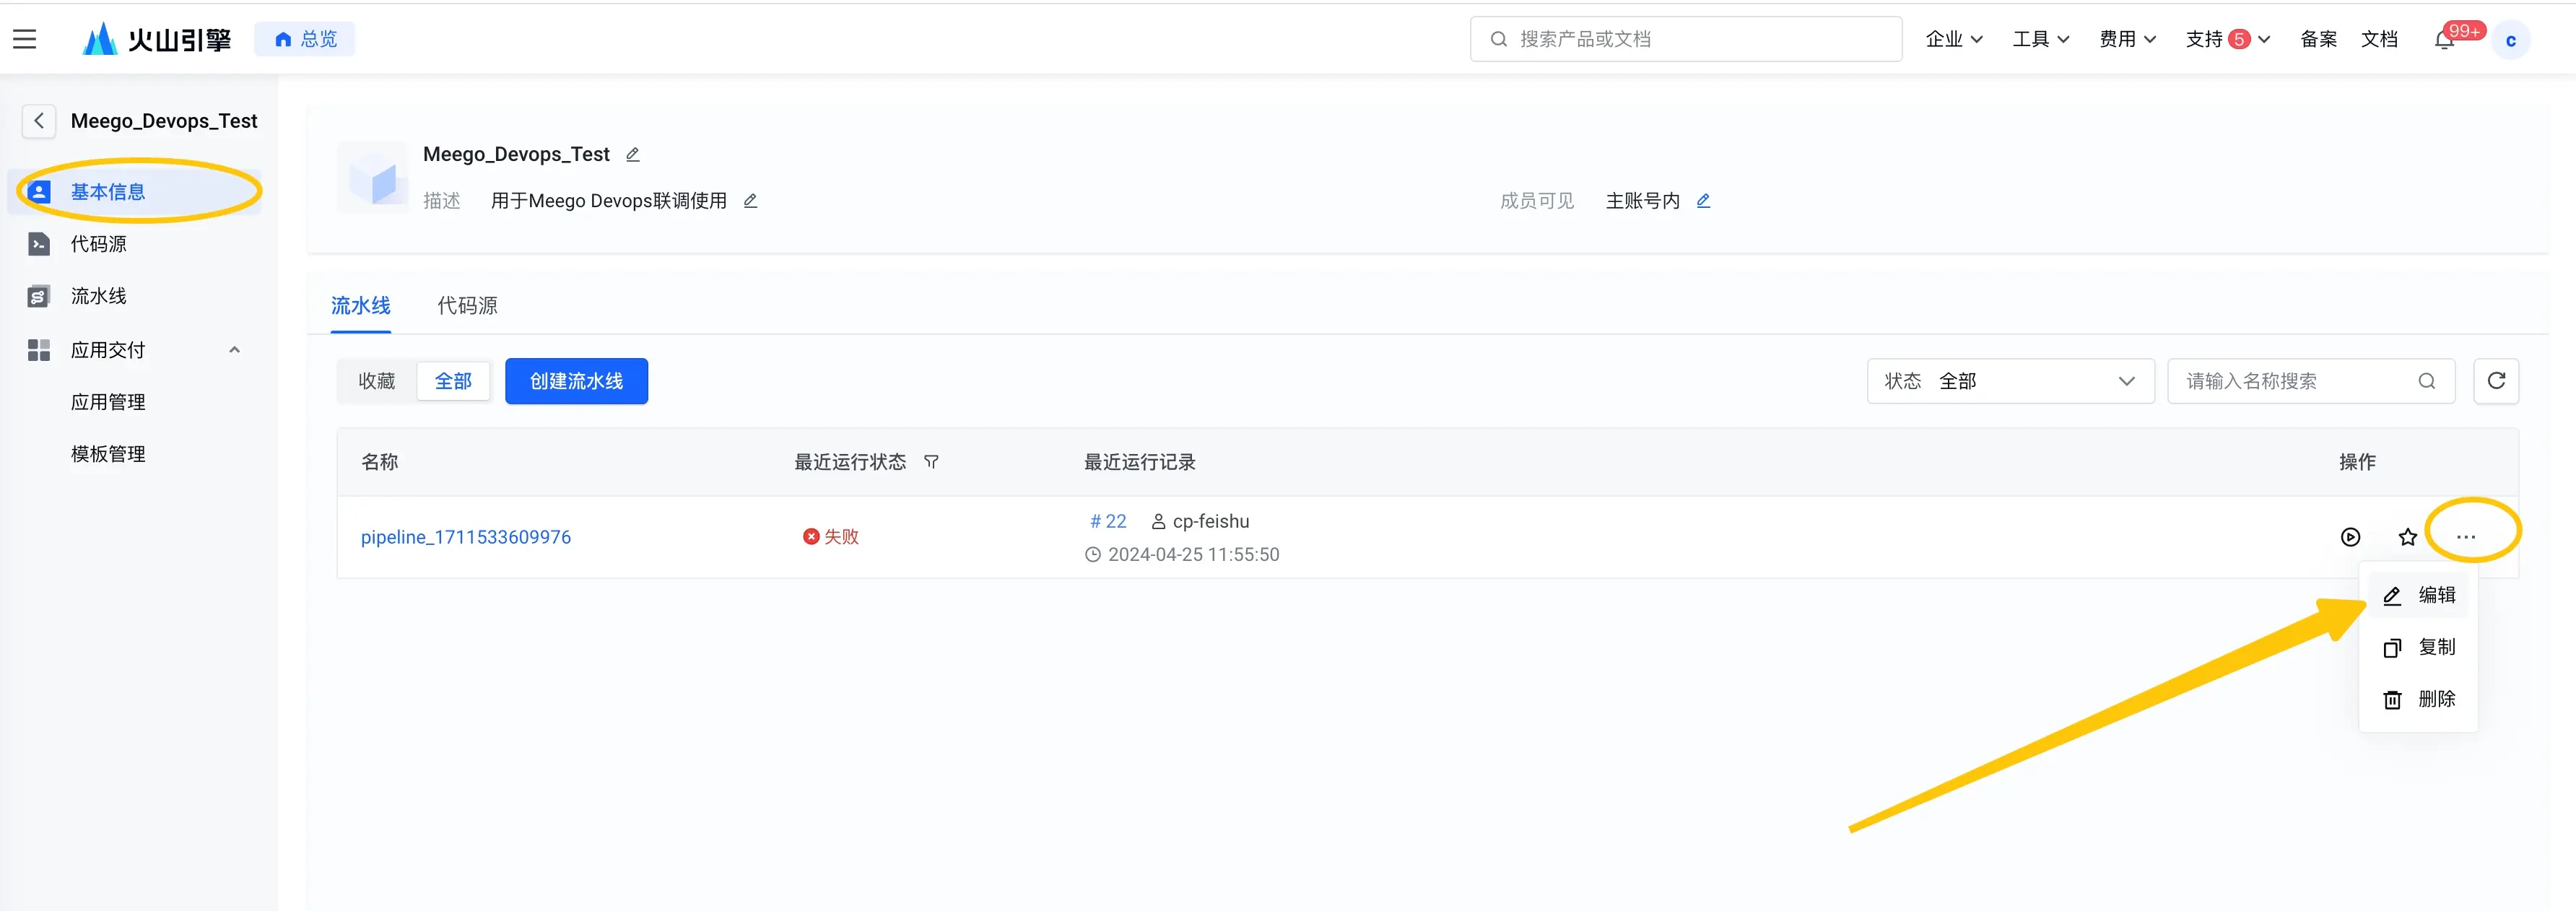The image size is (2576, 911).
Task: Open run record #22
Action: point(1108,521)
